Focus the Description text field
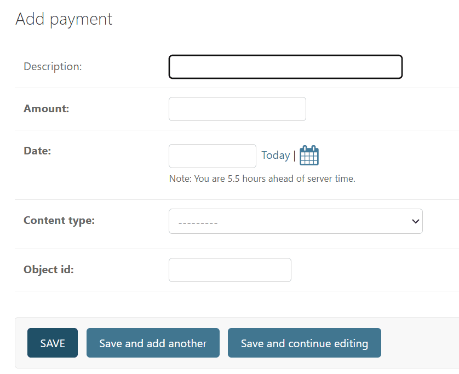This screenshot has width=459, height=374. pos(285,67)
